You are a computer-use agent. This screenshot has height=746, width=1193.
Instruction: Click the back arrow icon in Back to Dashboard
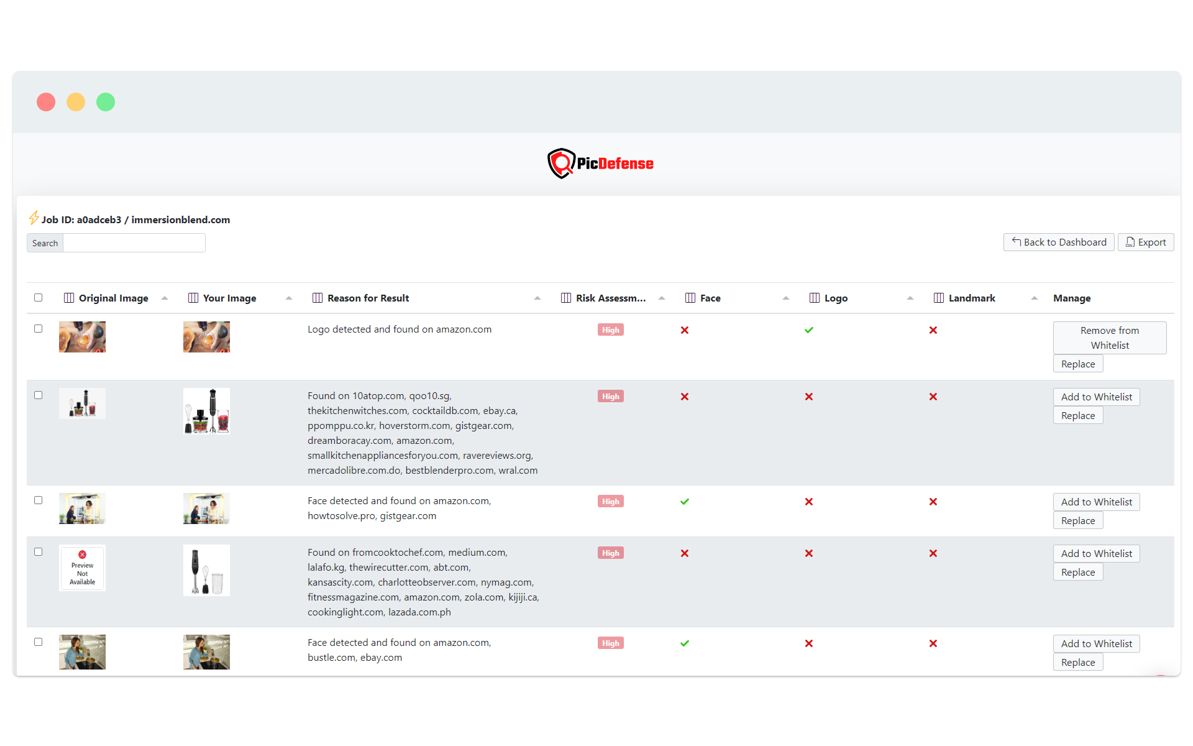point(1015,242)
